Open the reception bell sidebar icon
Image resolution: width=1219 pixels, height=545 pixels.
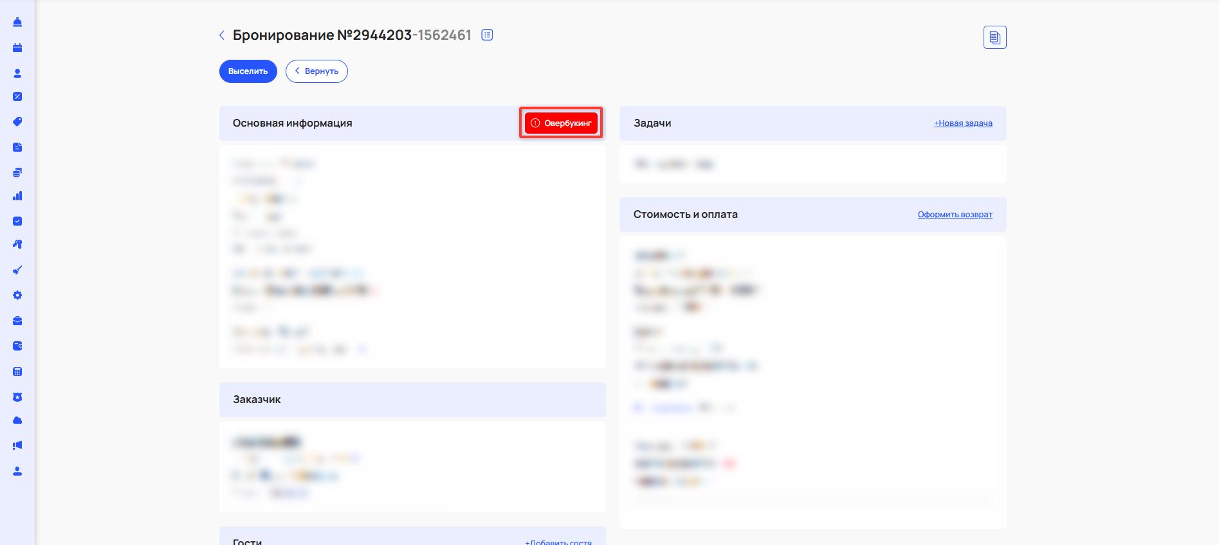[x=17, y=22]
